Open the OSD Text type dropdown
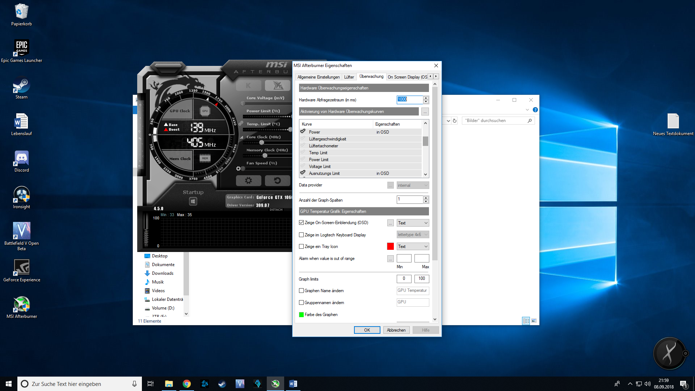Image resolution: width=695 pixels, height=391 pixels. click(413, 223)
